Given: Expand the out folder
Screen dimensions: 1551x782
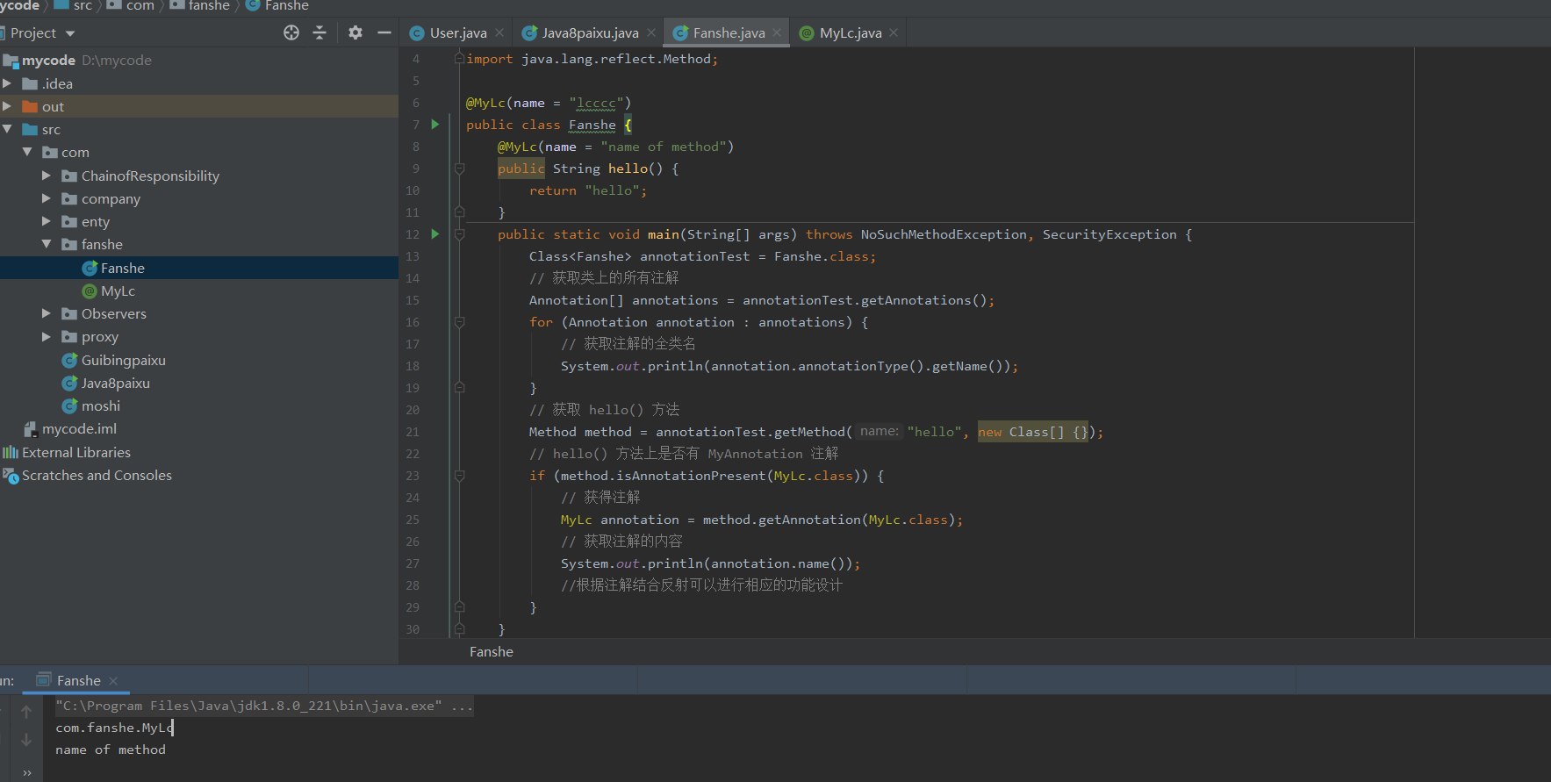Looking at the screenshot, I should [x=7, y=106].
